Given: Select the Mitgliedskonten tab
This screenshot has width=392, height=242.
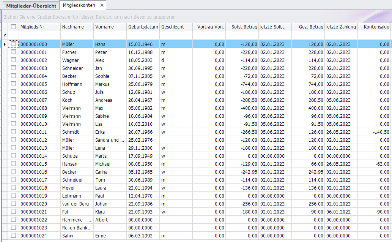Looking at the screenshot, I should 80,5.
